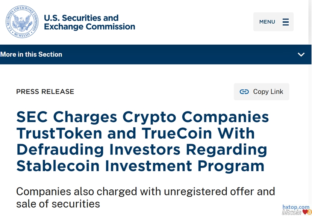Click the chain-link icon beside Copy Link
The height and width of the screenshot is (216, 312).
[244, 92]
